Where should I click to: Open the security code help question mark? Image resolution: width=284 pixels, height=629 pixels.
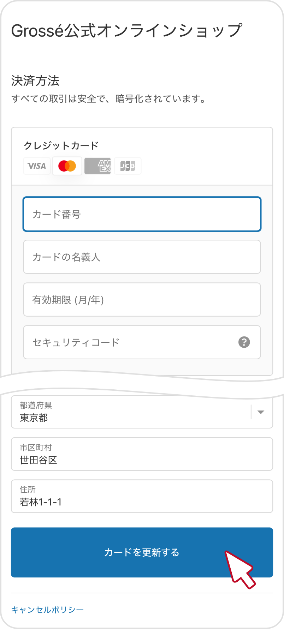click(x=244, y=342)
